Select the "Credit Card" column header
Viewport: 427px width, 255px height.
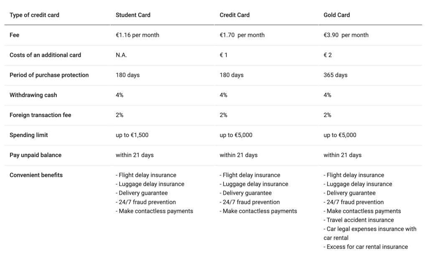[x=234, y=15]
